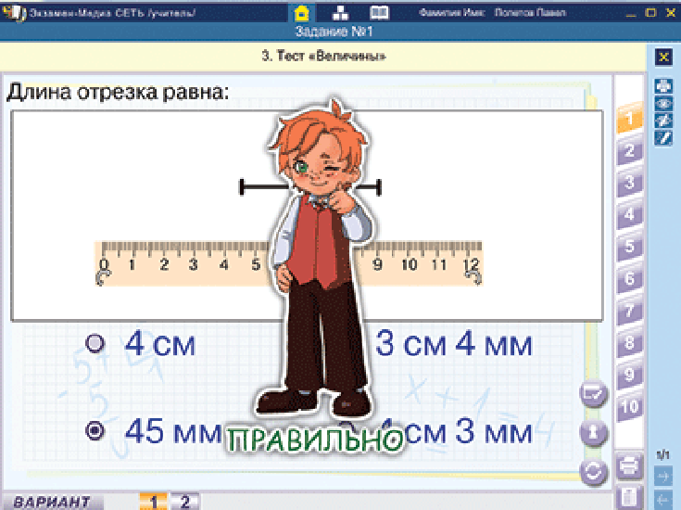Click the printer icon in the right sidebar

pyautogui.click(x=662, y=87)
